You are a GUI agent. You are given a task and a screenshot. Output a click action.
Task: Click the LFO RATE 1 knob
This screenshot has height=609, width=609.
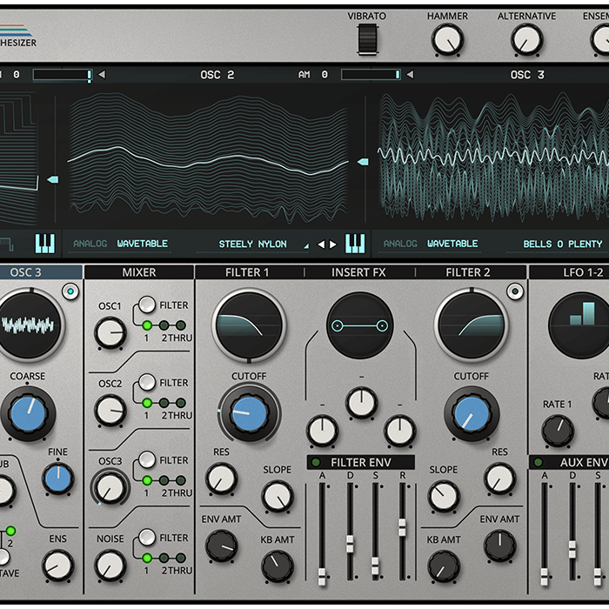pos(558,431)
